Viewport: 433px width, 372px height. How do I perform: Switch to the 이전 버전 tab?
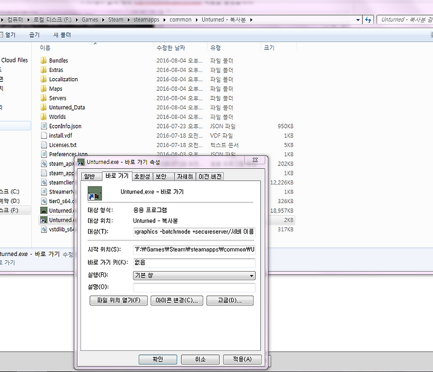tap(210, 177)
